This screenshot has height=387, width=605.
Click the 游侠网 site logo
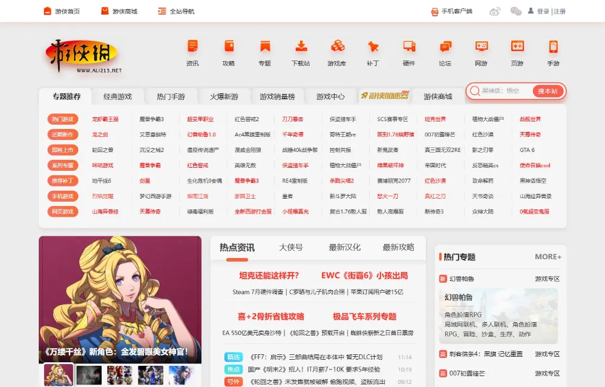(x=83, y=56)
